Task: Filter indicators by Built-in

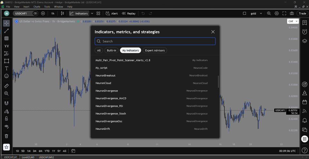Action: click(111, 50)
